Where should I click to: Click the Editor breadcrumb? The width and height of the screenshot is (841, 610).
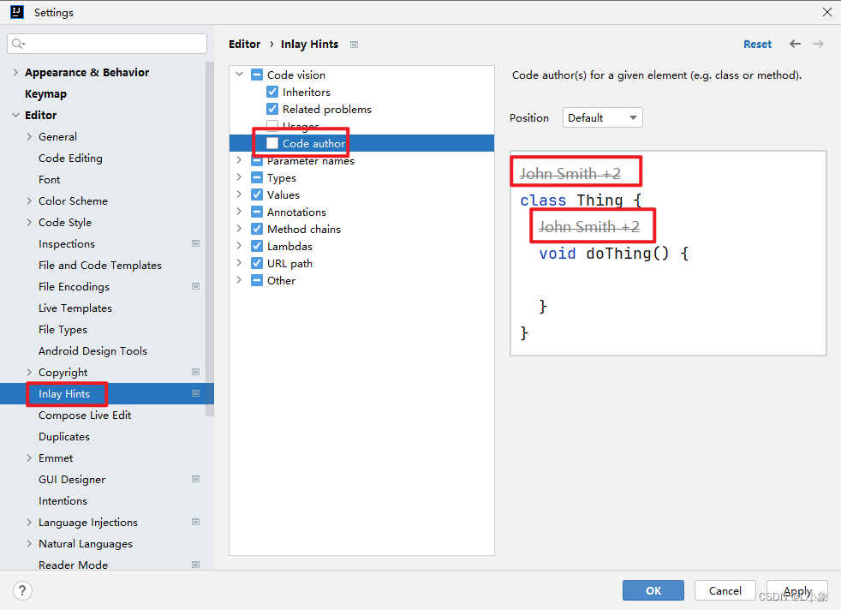245,44
